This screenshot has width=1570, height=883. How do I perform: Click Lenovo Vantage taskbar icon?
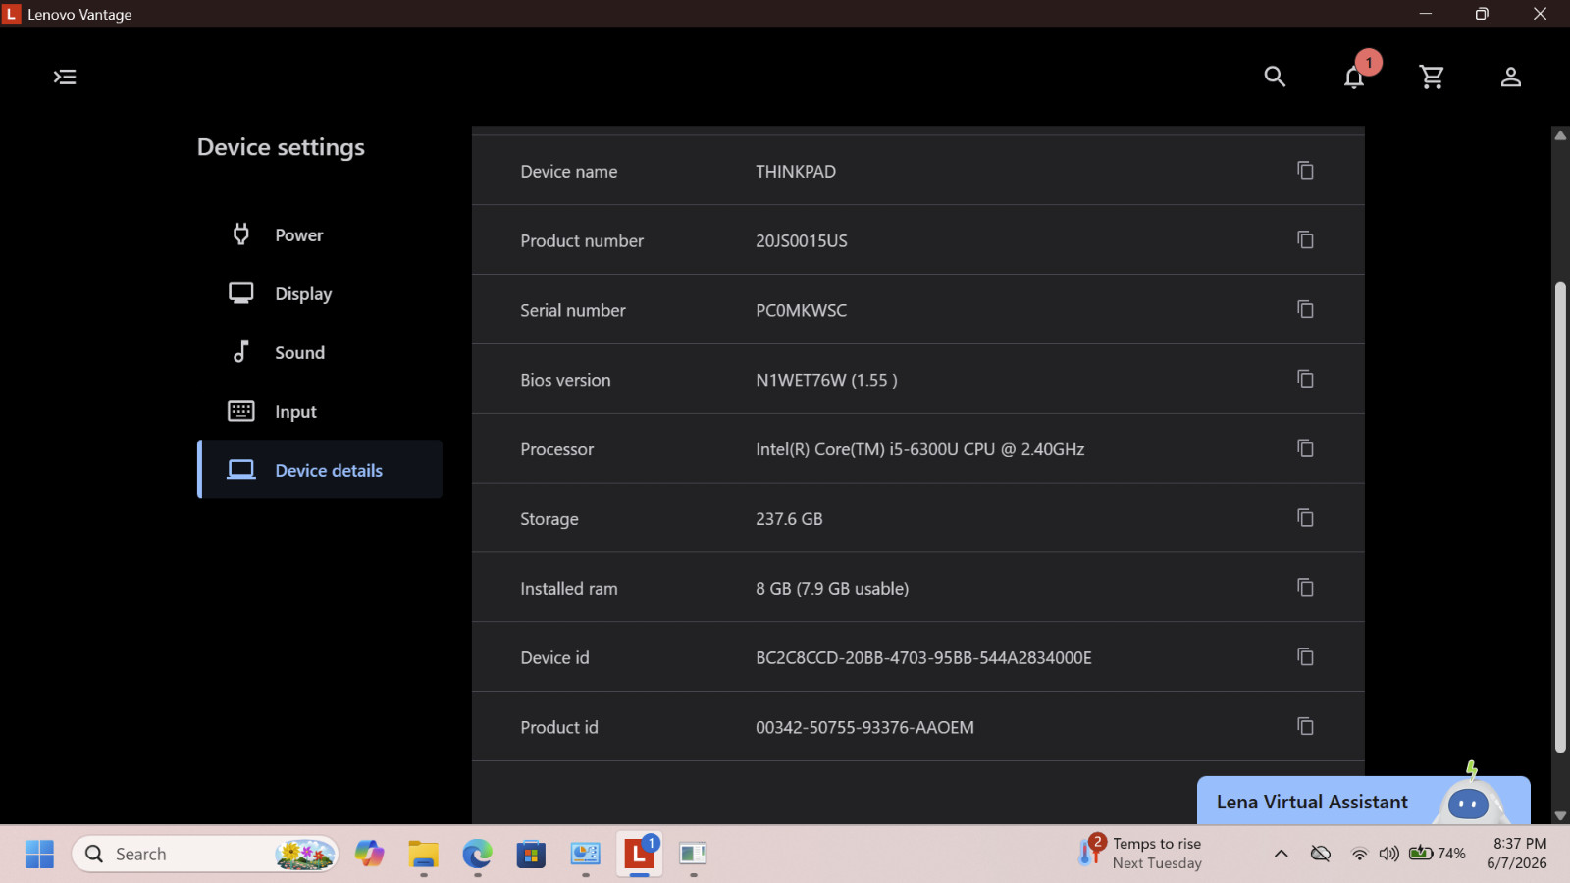[x=639, y=855]
